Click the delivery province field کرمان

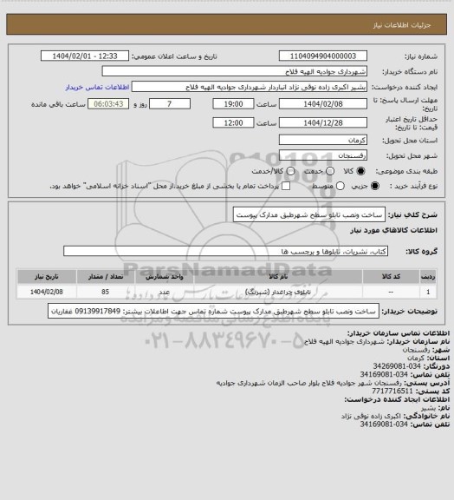323,140
